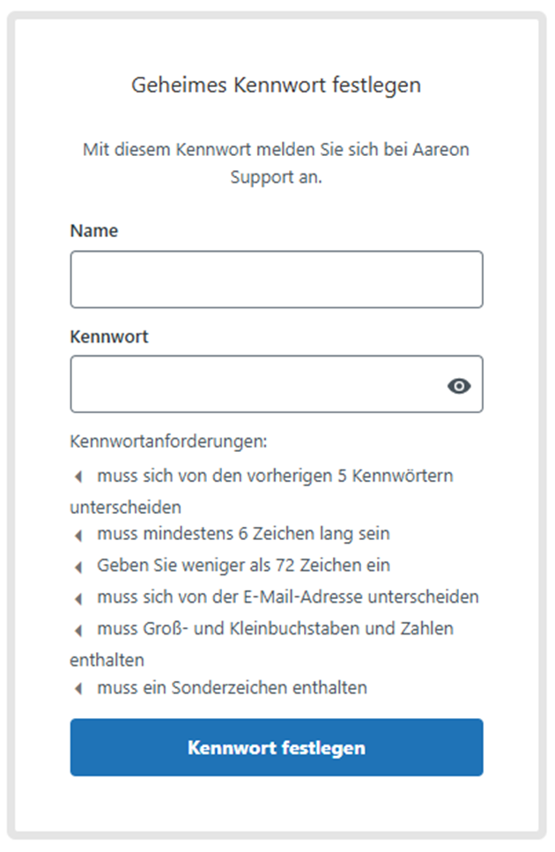Click the arrow icon beside Groß- und Kleinbuchstaben rule
This screenshot has height=852, width=555.
(x=78, y=630)
